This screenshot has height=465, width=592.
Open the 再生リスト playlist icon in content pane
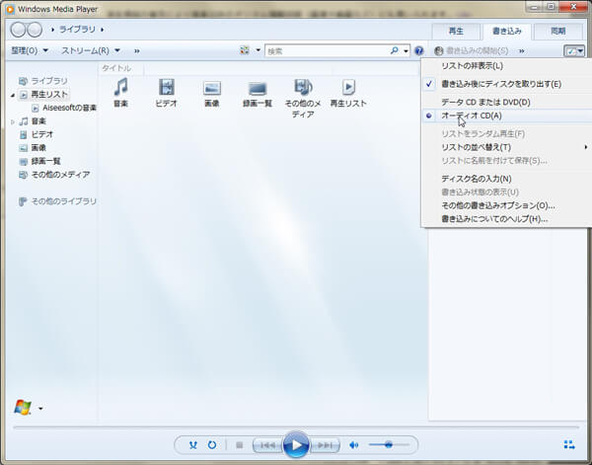(x=348, y=87)
